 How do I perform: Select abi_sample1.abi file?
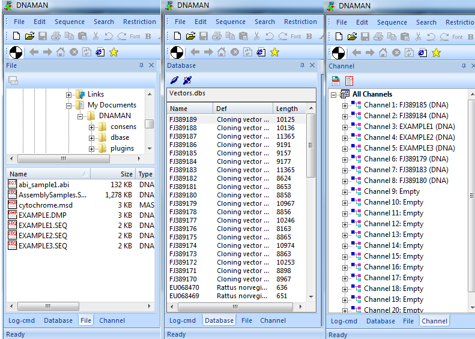point(44,185)
